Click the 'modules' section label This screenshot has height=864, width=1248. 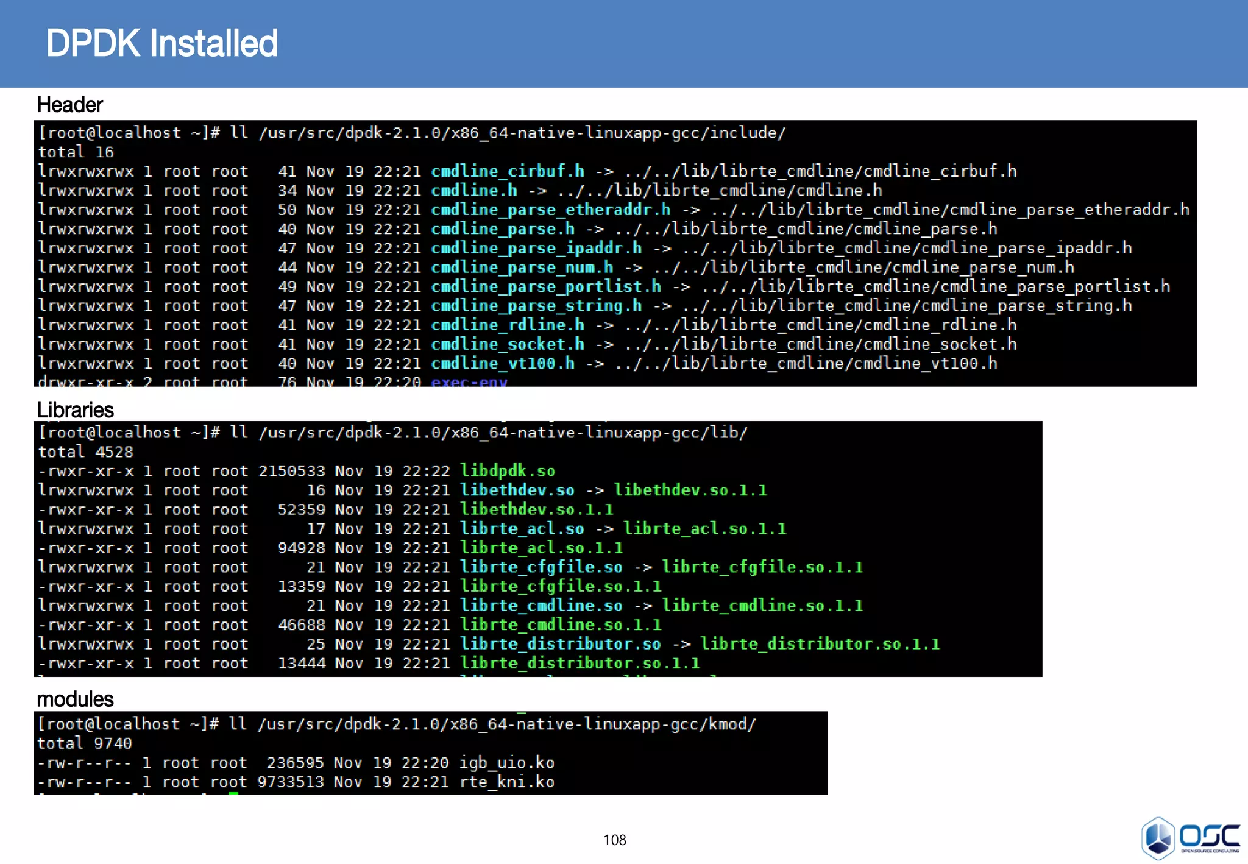(75, 699)
